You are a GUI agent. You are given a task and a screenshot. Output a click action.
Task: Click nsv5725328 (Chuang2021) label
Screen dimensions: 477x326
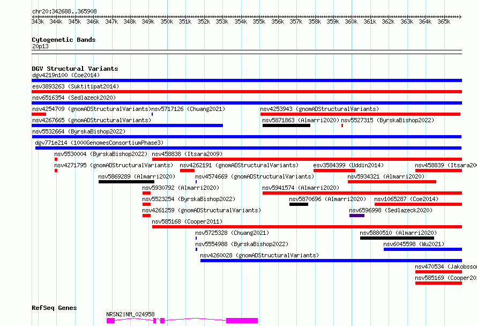coord(232,233)
